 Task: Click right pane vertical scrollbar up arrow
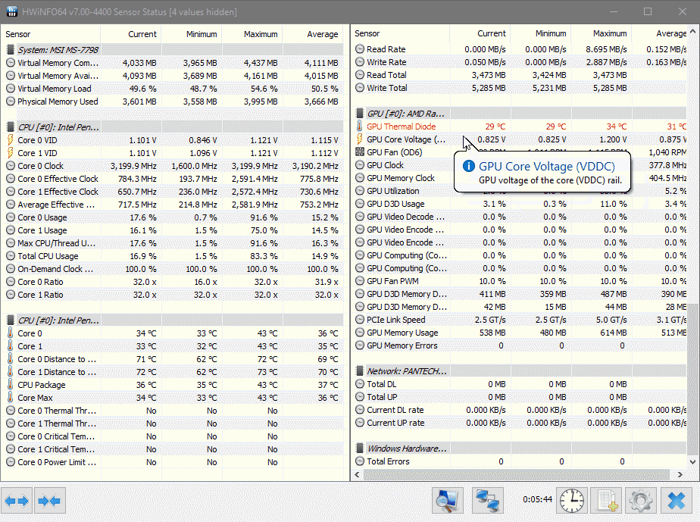tap(692, 32)
